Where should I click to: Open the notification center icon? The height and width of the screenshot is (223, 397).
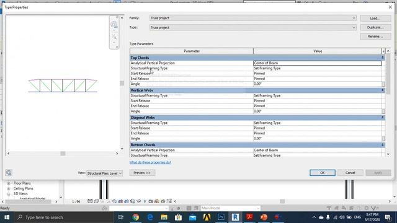[x=388, y=217]
